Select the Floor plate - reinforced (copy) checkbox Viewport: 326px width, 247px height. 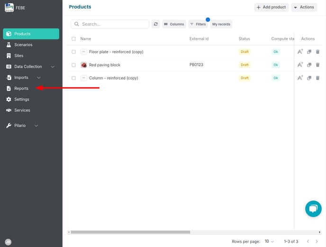73,52
